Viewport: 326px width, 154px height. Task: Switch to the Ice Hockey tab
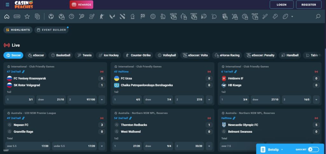pos(108,55)
